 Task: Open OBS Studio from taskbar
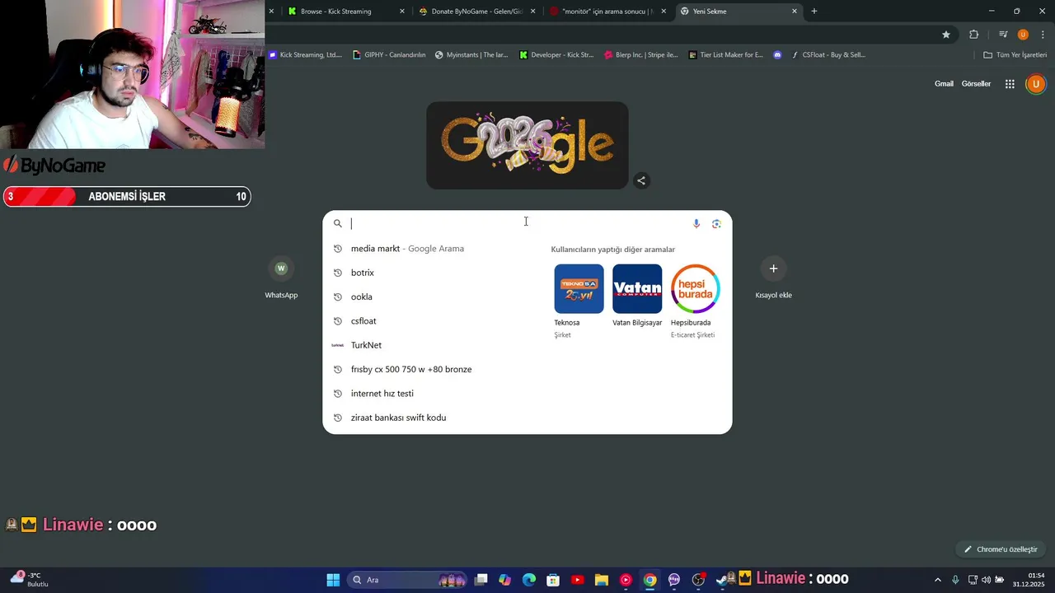pos(698,580)
